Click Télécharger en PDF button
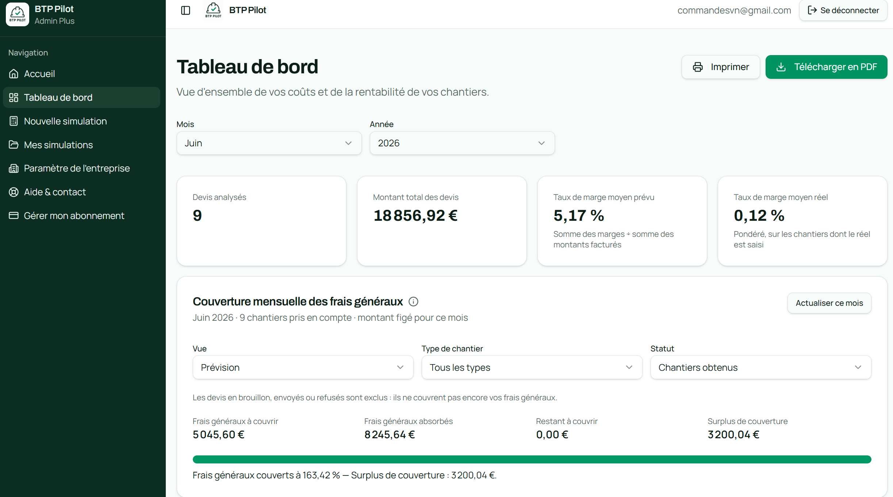The height and width of the screenshot is (497, 893). click(827, 67)
